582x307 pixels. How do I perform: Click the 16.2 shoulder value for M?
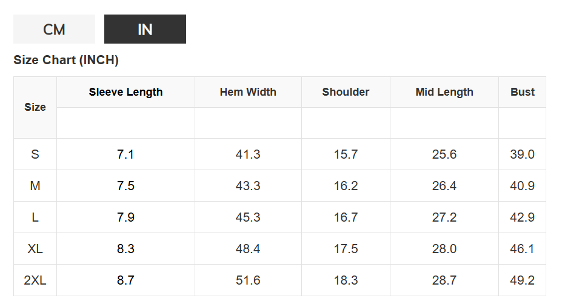pos(346,186)
